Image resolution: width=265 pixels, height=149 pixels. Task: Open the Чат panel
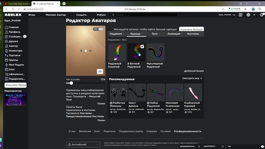click(x=246, y=146)
